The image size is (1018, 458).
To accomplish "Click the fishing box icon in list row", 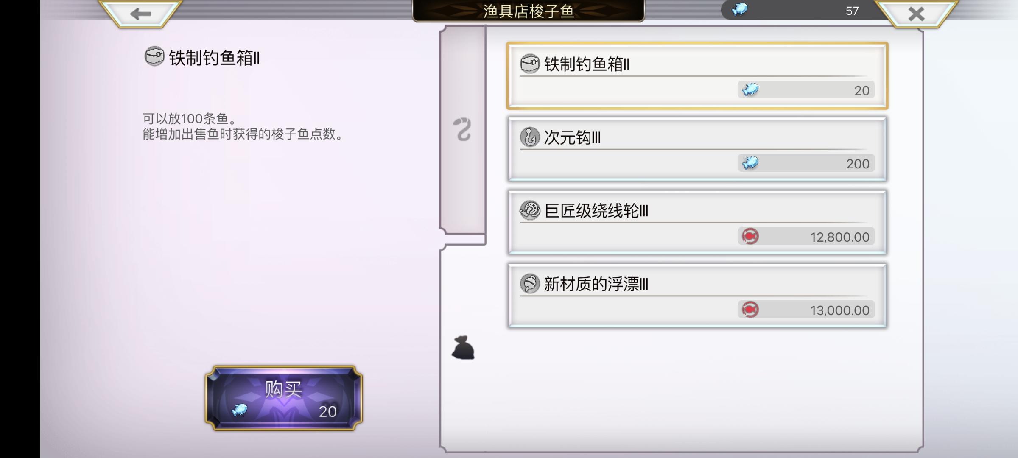I will 530,64.
